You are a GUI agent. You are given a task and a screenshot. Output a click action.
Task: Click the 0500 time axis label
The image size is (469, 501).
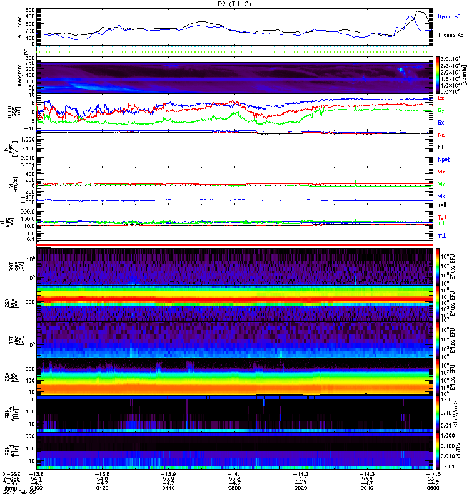[234, 488]
